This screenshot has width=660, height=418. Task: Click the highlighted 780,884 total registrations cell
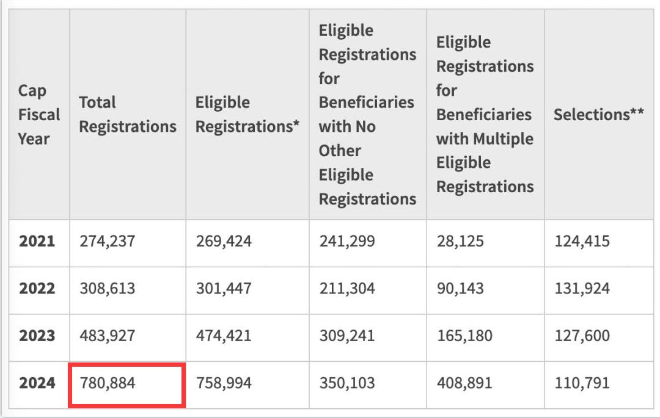[127, 383]
